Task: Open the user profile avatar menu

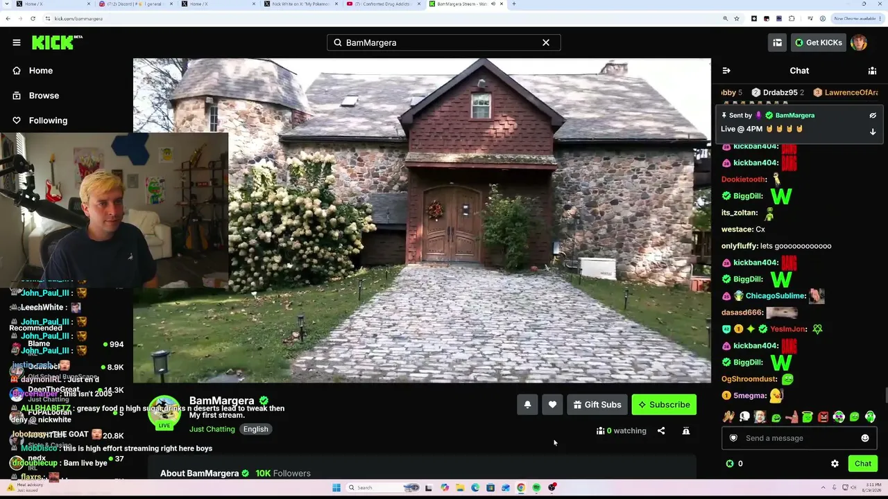Action: click(859, 42)
